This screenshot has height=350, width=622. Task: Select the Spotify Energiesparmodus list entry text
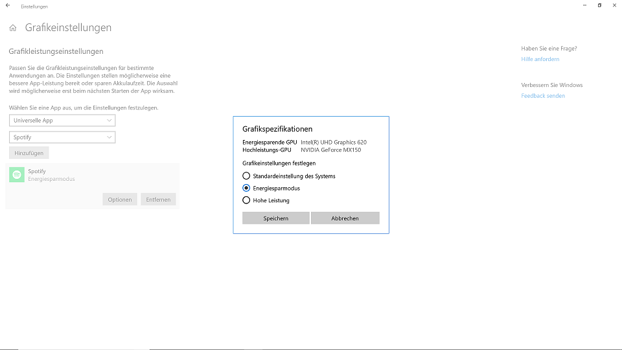point(51,175)
